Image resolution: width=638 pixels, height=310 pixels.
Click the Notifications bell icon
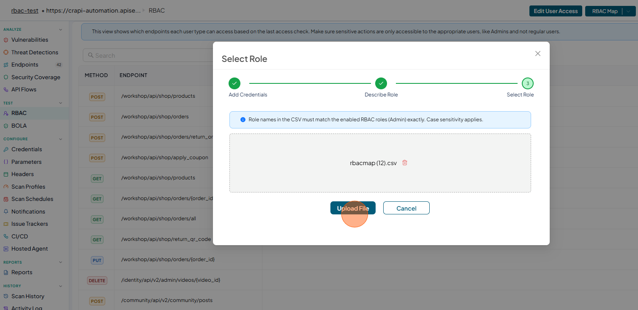tap(6, 211)
